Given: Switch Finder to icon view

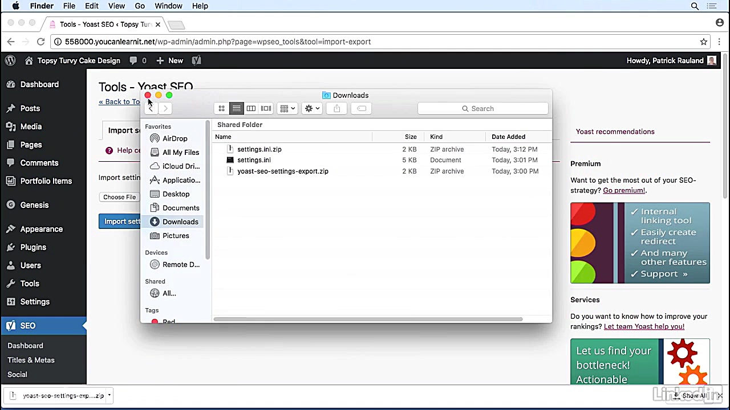Looking at the screenshot, I should click(x=221, y=108).
